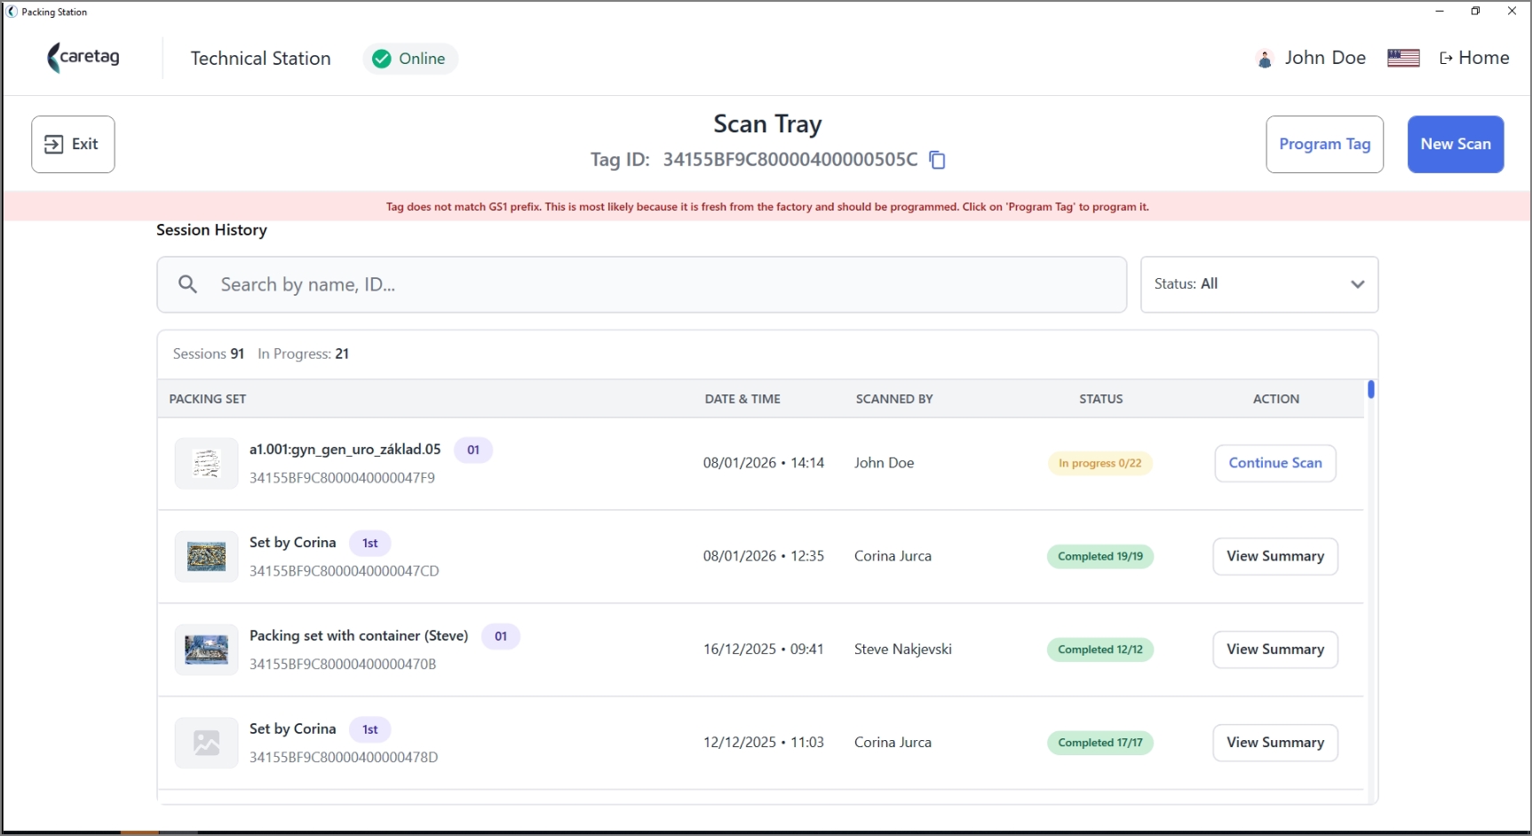
Task: Click the search magnifier icon
Action: click(x=187, y=284)
